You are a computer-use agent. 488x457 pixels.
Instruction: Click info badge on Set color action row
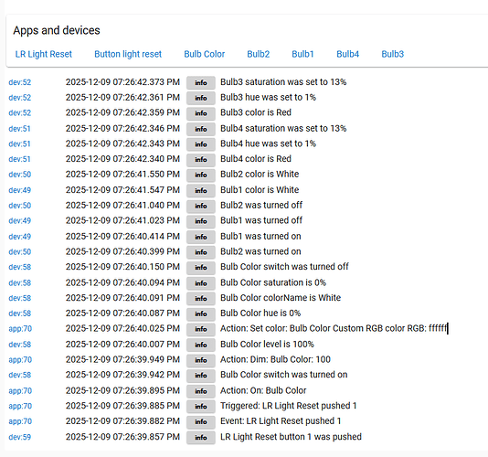click(x=201, y=329)
